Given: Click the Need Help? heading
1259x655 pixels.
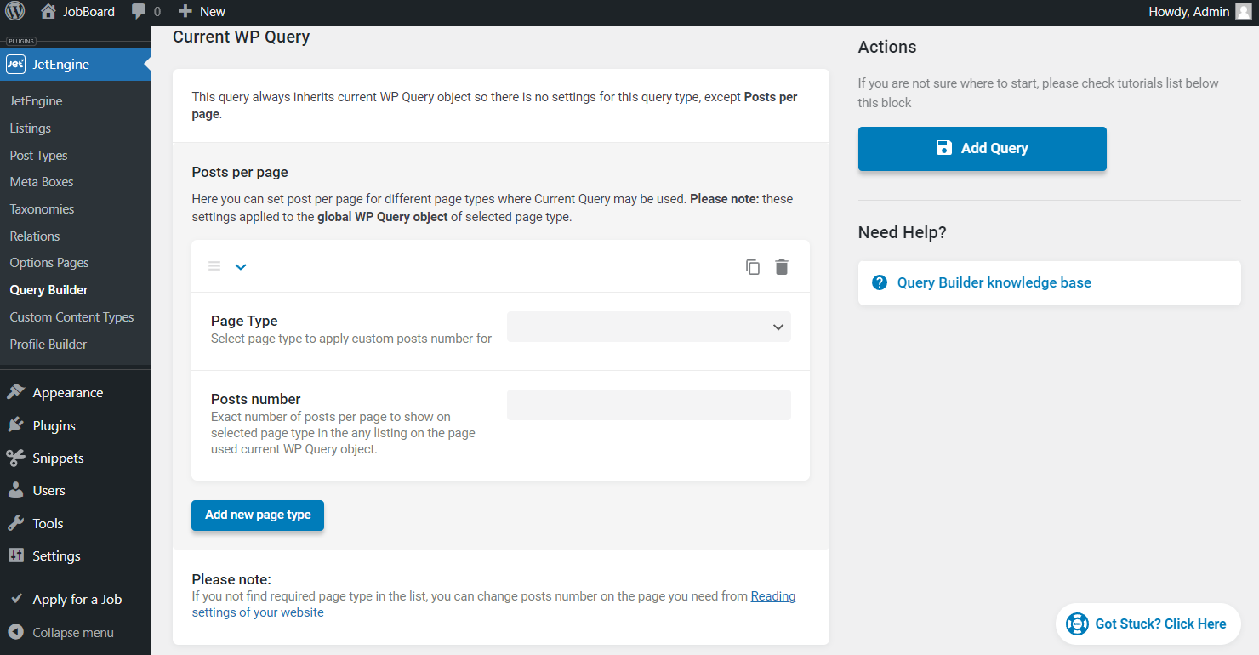Looking at the screenshot, I should [x=903, y=232].
